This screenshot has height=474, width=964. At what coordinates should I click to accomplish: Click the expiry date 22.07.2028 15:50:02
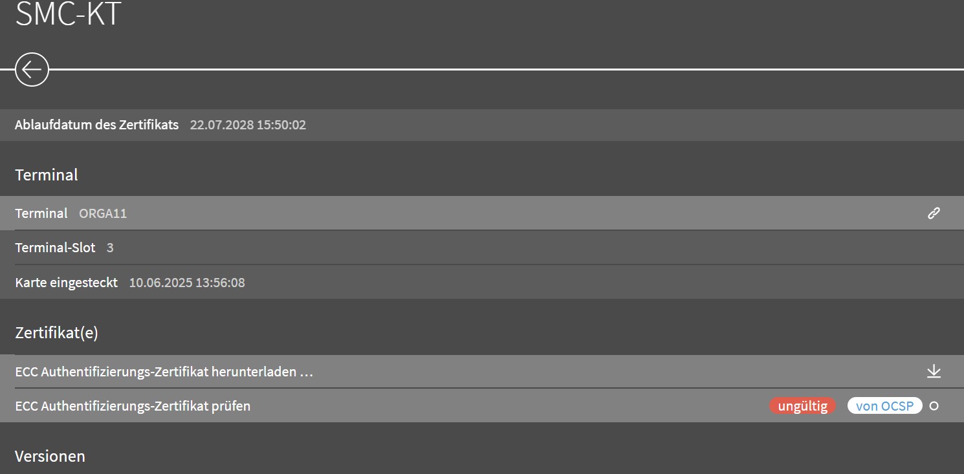[x=248, y=125]
